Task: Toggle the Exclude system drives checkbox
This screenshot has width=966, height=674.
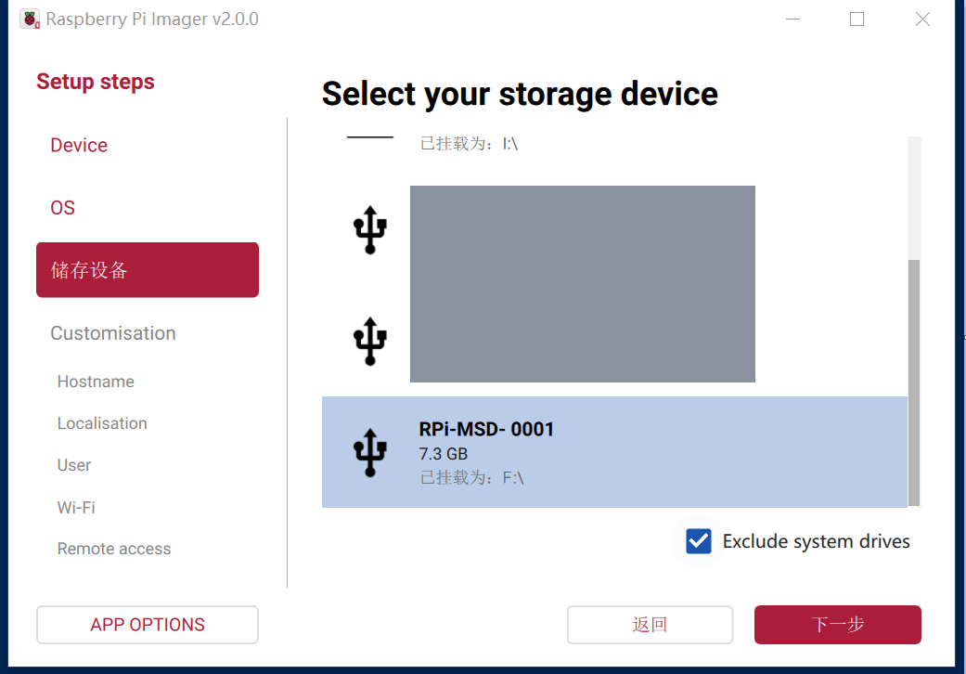Action: tap(699, 541)
